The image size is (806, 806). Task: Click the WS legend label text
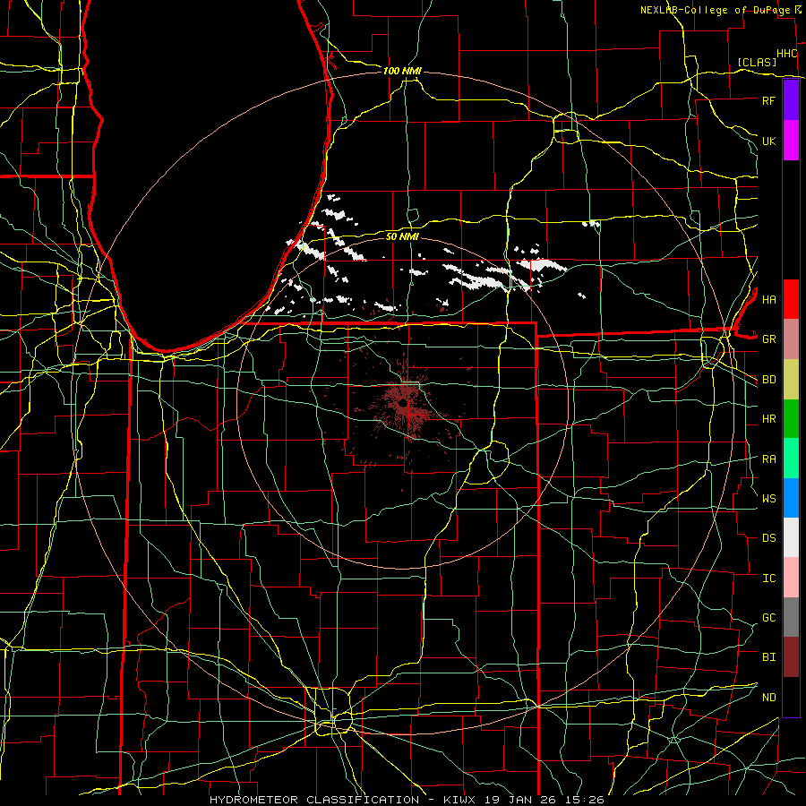[x=768, y=498]
